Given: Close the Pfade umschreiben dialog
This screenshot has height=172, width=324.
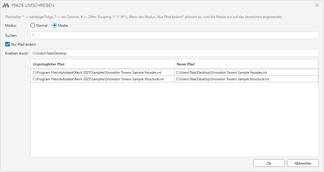Looking at the screenshot, I should (317, 5).
